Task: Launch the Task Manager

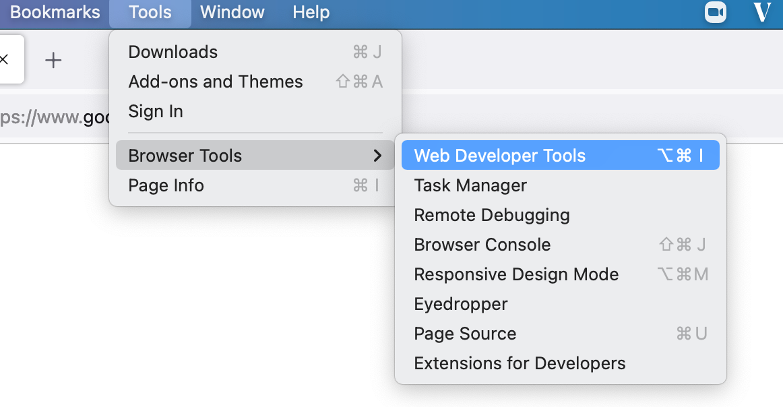Action: [x=470, y=185]
